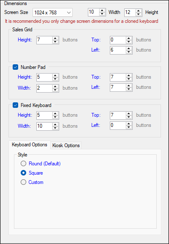This screenshot has height=244, width=169.
Task: Click the Fixed Keyboard Height input field
Action: tap(45, 115)
